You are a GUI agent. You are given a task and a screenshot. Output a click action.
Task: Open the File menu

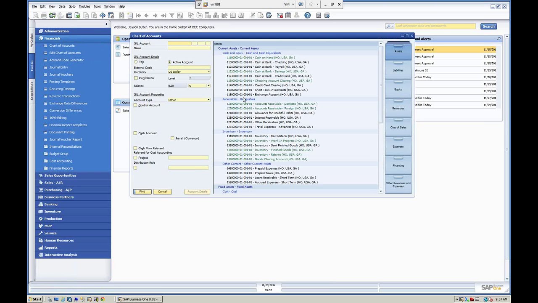tap(34, 6)
